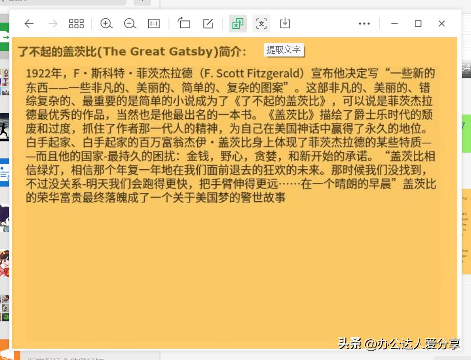Select the extract text (提取文字) tool

point(261,23)
